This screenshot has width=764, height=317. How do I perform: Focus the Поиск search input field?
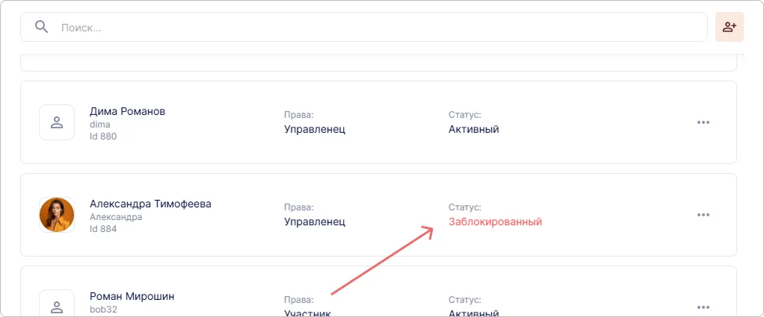click(x=374, y=27)
